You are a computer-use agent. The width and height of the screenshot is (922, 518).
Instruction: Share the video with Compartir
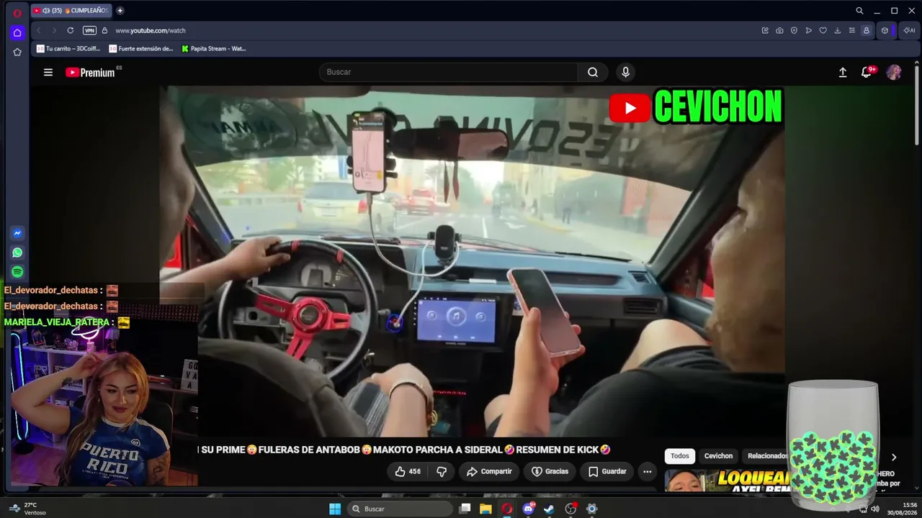tap(489, 471)
